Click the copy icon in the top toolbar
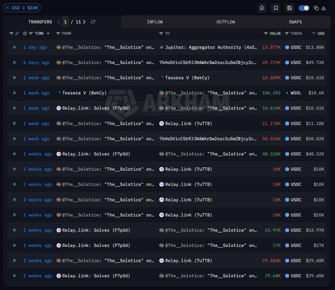Image resolution: width=335 pixels, height=290 pixels. click(316, 8)
